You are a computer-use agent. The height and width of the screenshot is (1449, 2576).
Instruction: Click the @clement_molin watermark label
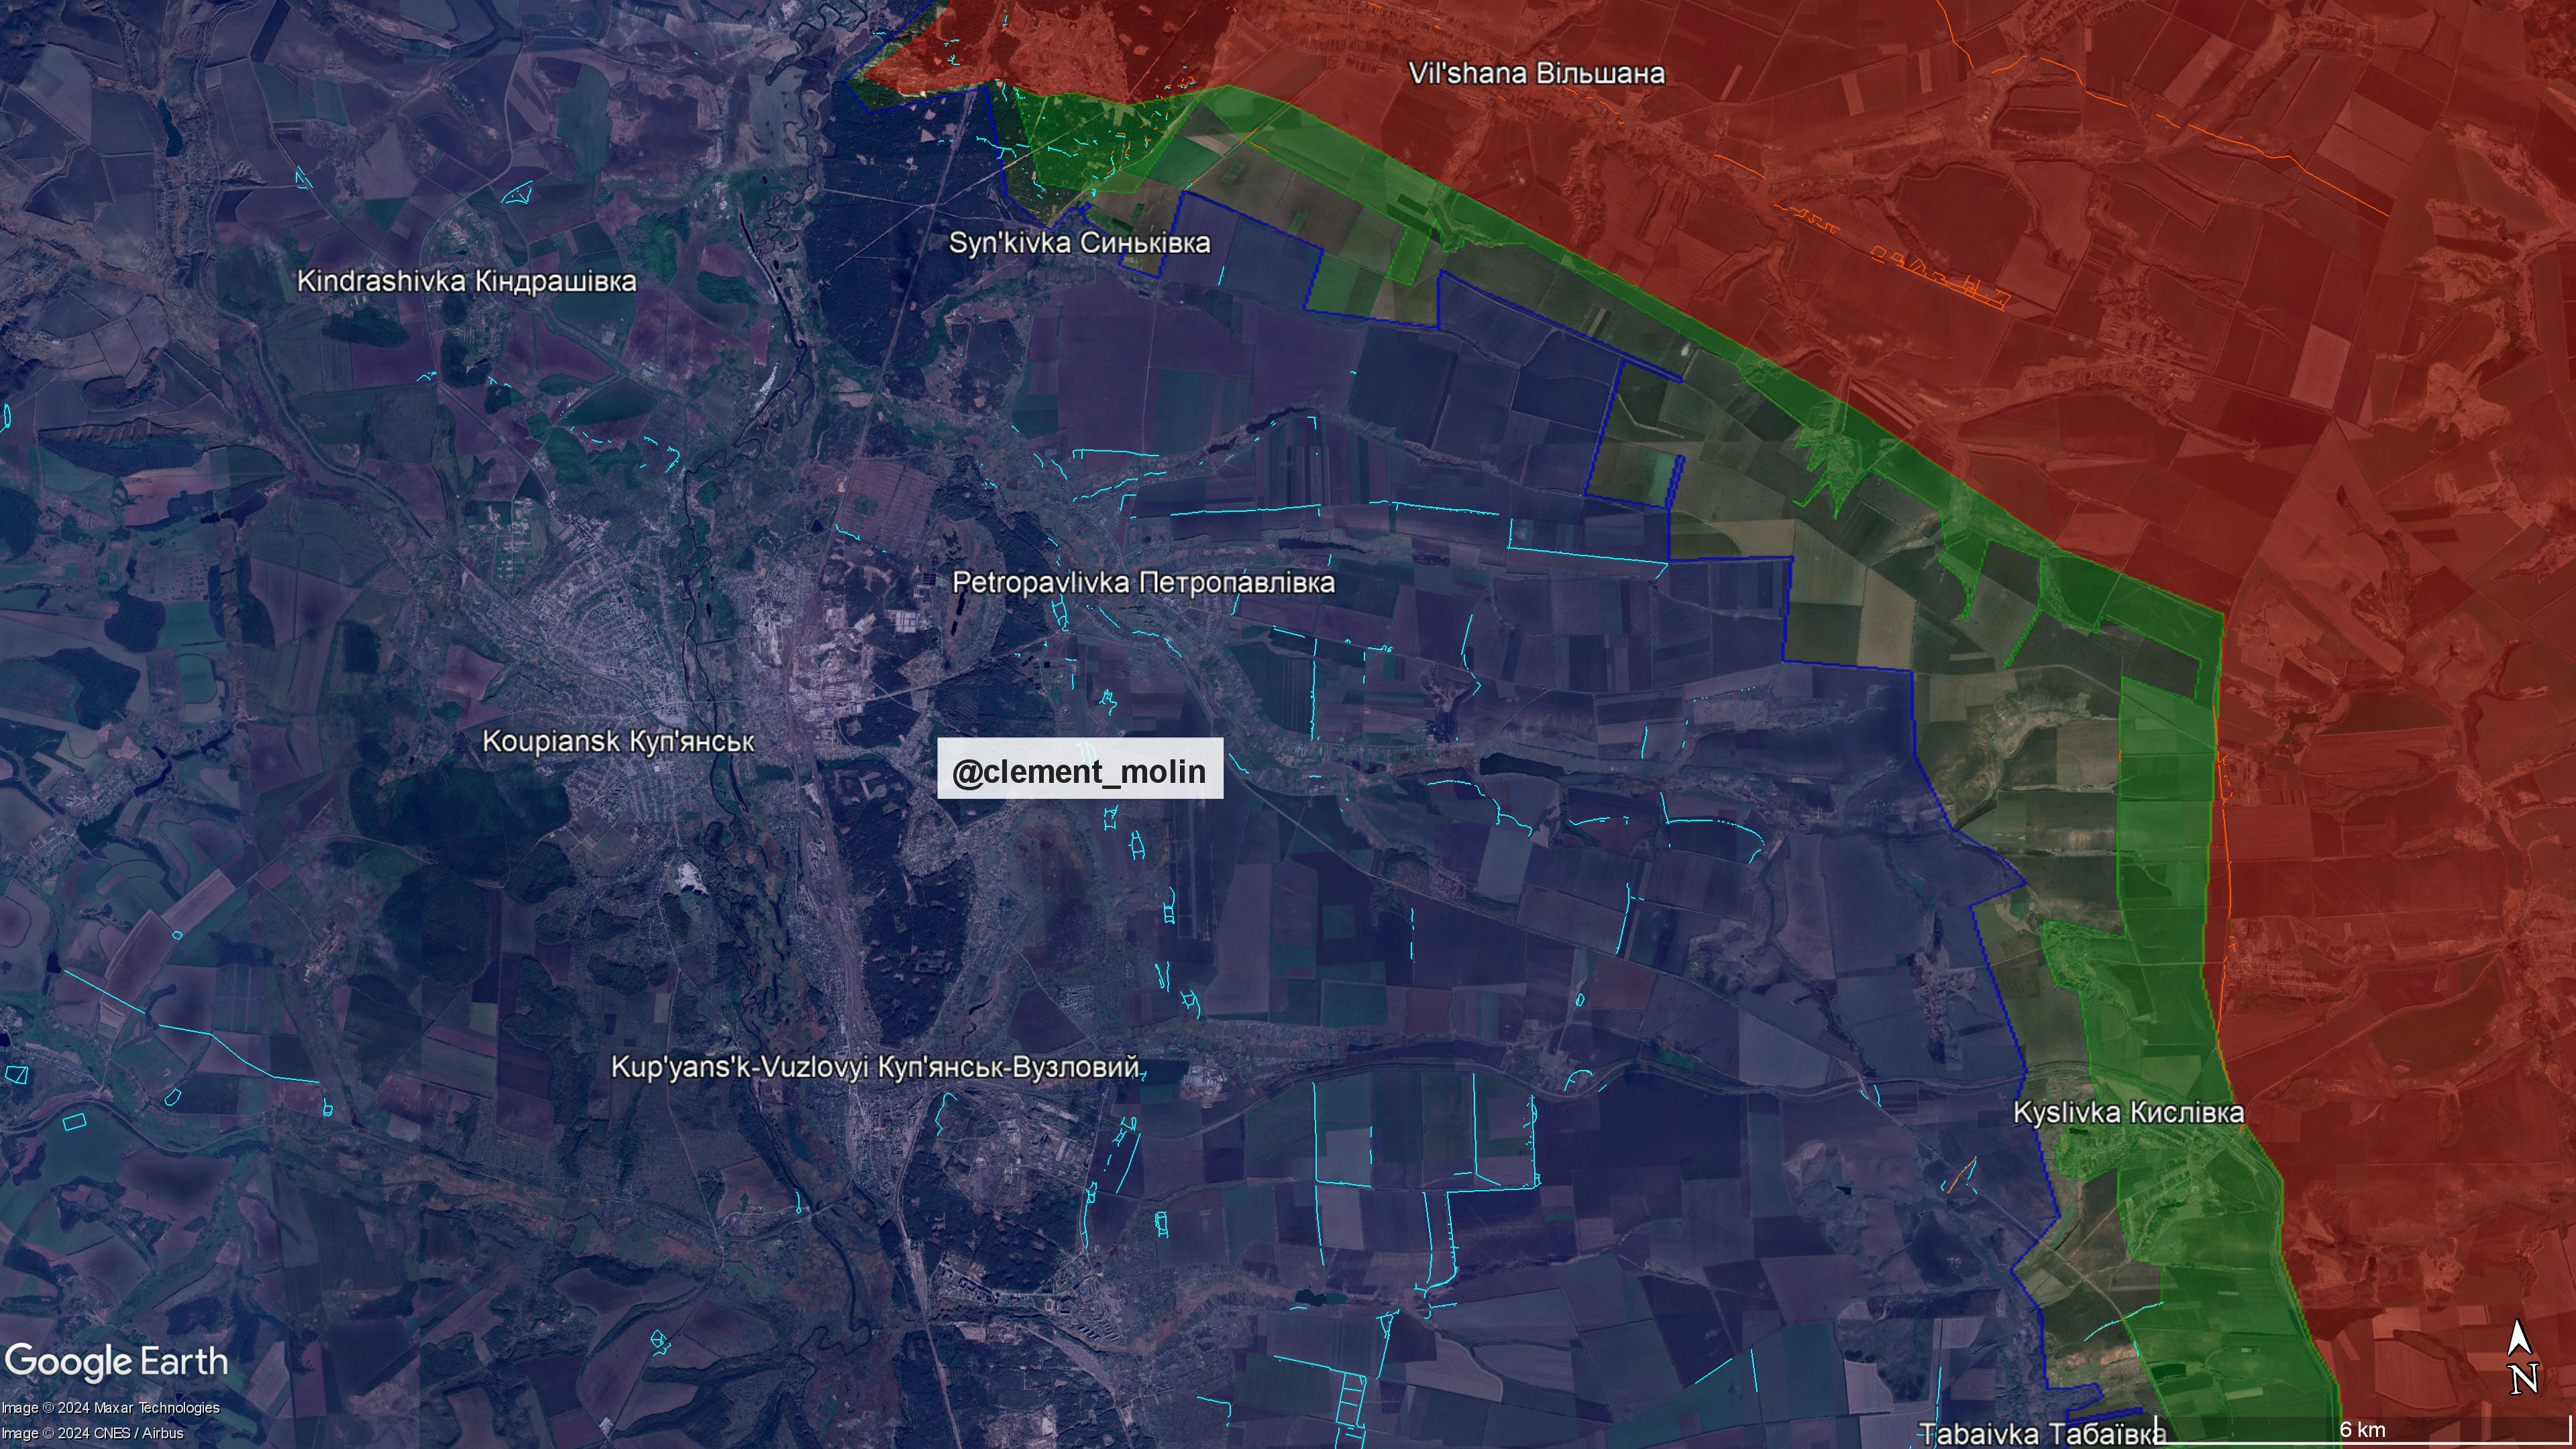click(1079, 770)
